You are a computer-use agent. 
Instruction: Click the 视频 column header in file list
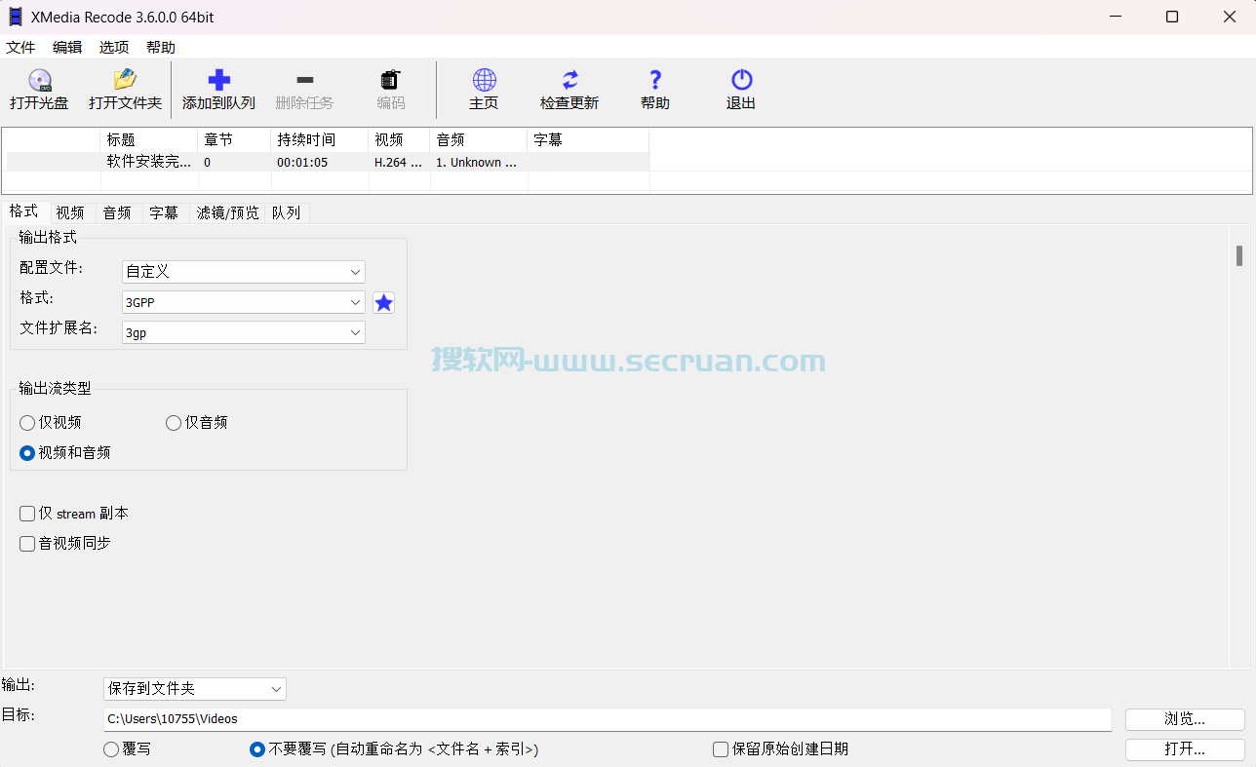399,139
